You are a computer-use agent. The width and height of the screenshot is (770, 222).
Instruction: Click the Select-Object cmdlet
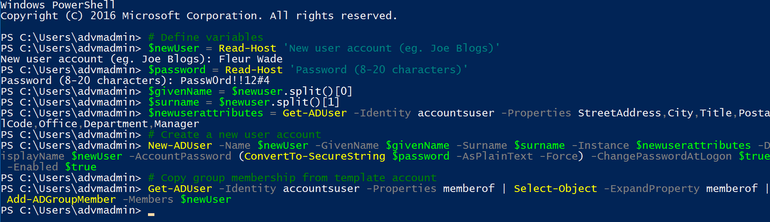pyautogui.click(x=555, y=188)
